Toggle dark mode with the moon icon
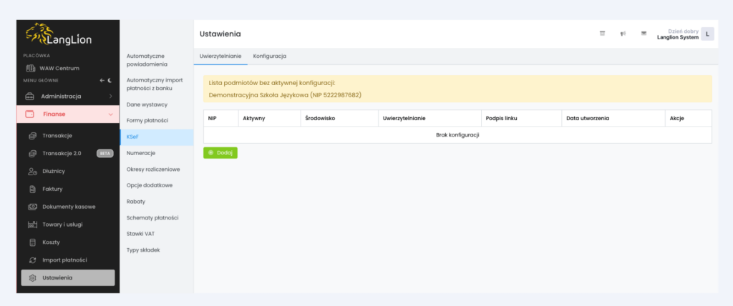The width and height of the screenshot is (733, 306). pos(110,80)
